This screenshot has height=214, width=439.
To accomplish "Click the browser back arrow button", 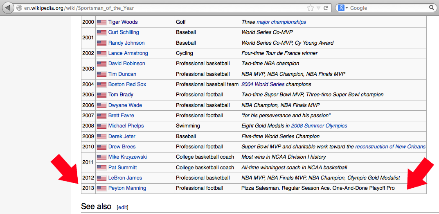I will (7, 8).
